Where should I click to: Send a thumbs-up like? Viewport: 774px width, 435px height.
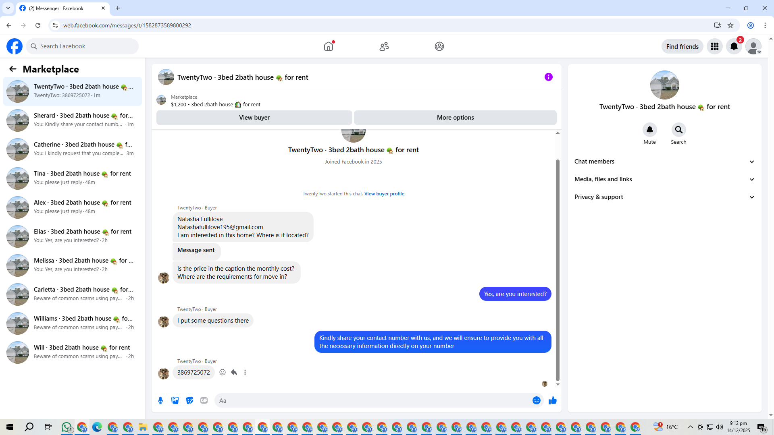(552, 400)
